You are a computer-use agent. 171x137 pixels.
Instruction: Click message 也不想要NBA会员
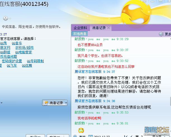(x=90, y=45)
